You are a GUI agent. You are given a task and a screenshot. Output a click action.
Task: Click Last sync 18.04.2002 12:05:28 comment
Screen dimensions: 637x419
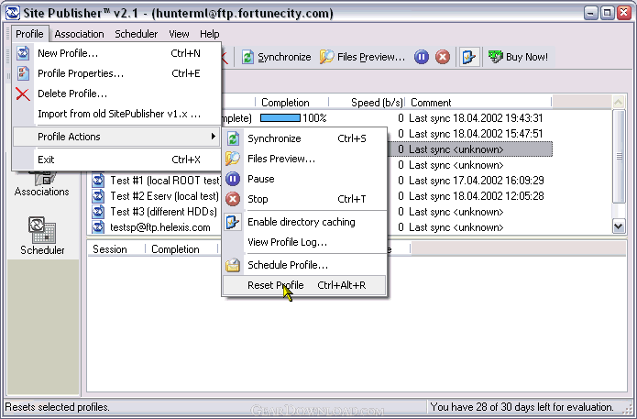tap(476, 196)
